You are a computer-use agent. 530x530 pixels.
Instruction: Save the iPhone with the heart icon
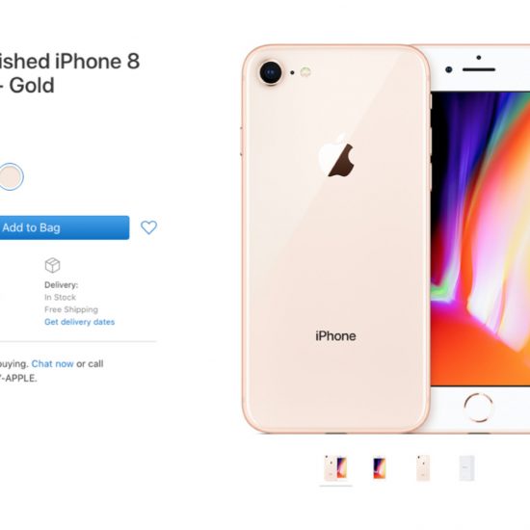pyautogui.click(x=148, y=227)
